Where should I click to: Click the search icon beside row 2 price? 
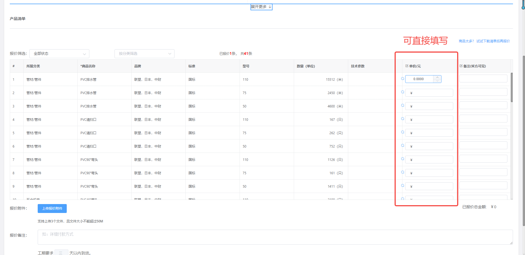coord(402,92)
